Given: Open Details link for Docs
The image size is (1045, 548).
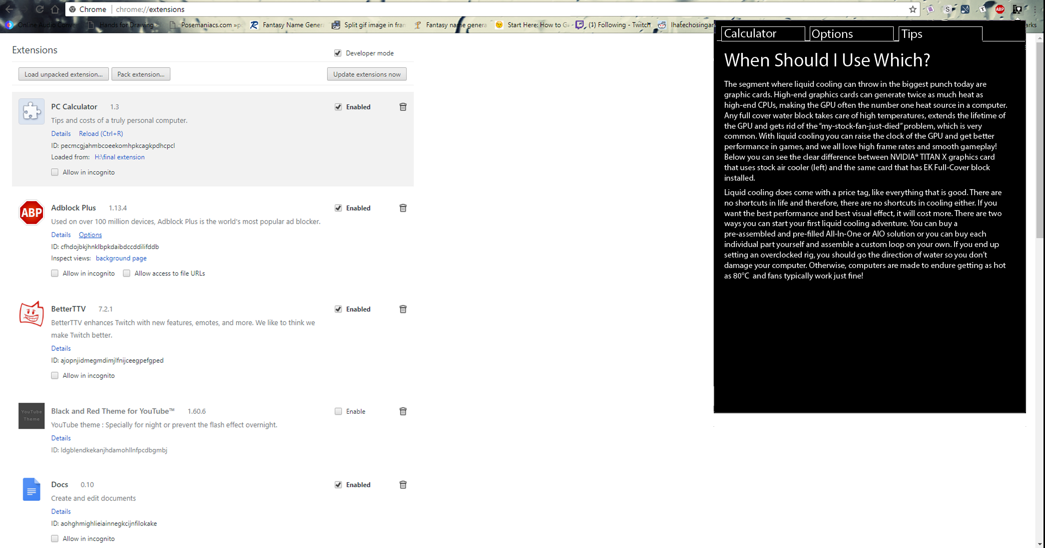Looking at the screenshot, I should (61, 512).
